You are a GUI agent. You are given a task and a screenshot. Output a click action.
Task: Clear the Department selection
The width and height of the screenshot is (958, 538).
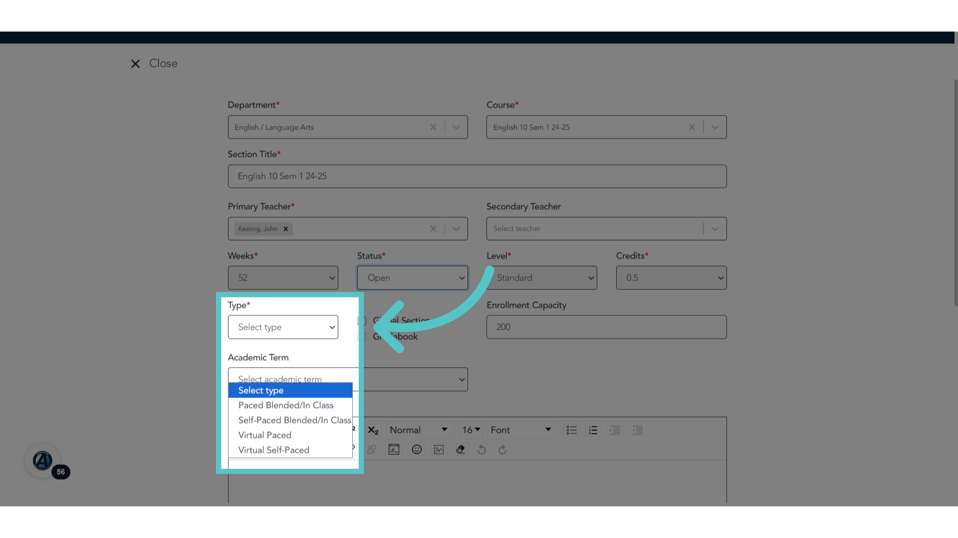[433, 127]
